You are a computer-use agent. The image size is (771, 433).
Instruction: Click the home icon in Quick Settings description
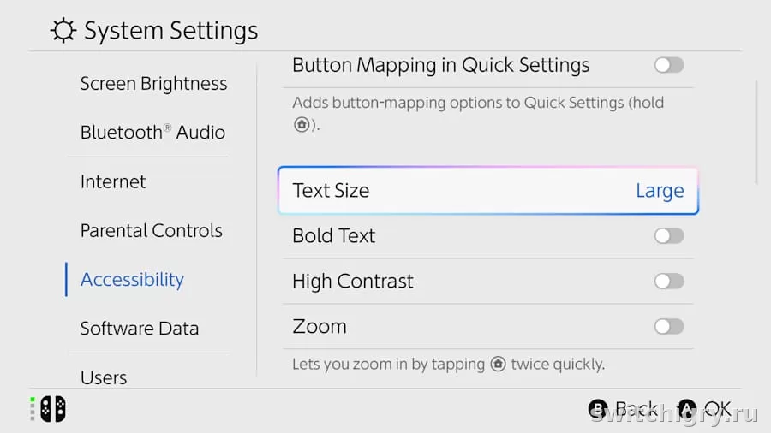coord(302,125)
